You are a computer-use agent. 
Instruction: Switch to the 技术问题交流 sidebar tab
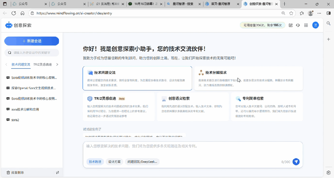[21, 64]
